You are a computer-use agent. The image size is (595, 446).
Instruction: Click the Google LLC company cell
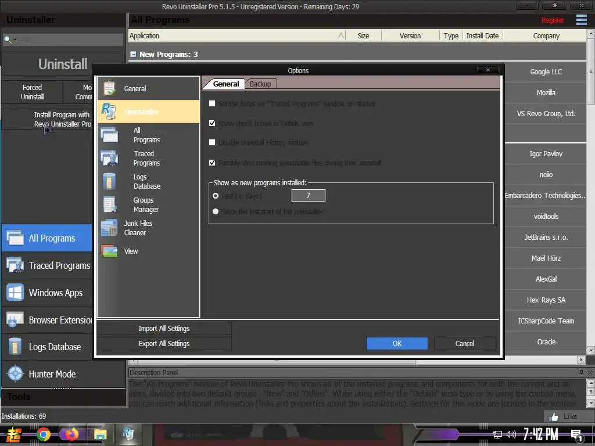coord(546,71)
